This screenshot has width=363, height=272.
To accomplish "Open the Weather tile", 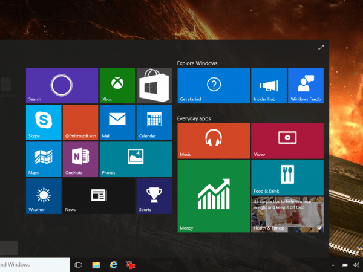I will click(44, 196).
